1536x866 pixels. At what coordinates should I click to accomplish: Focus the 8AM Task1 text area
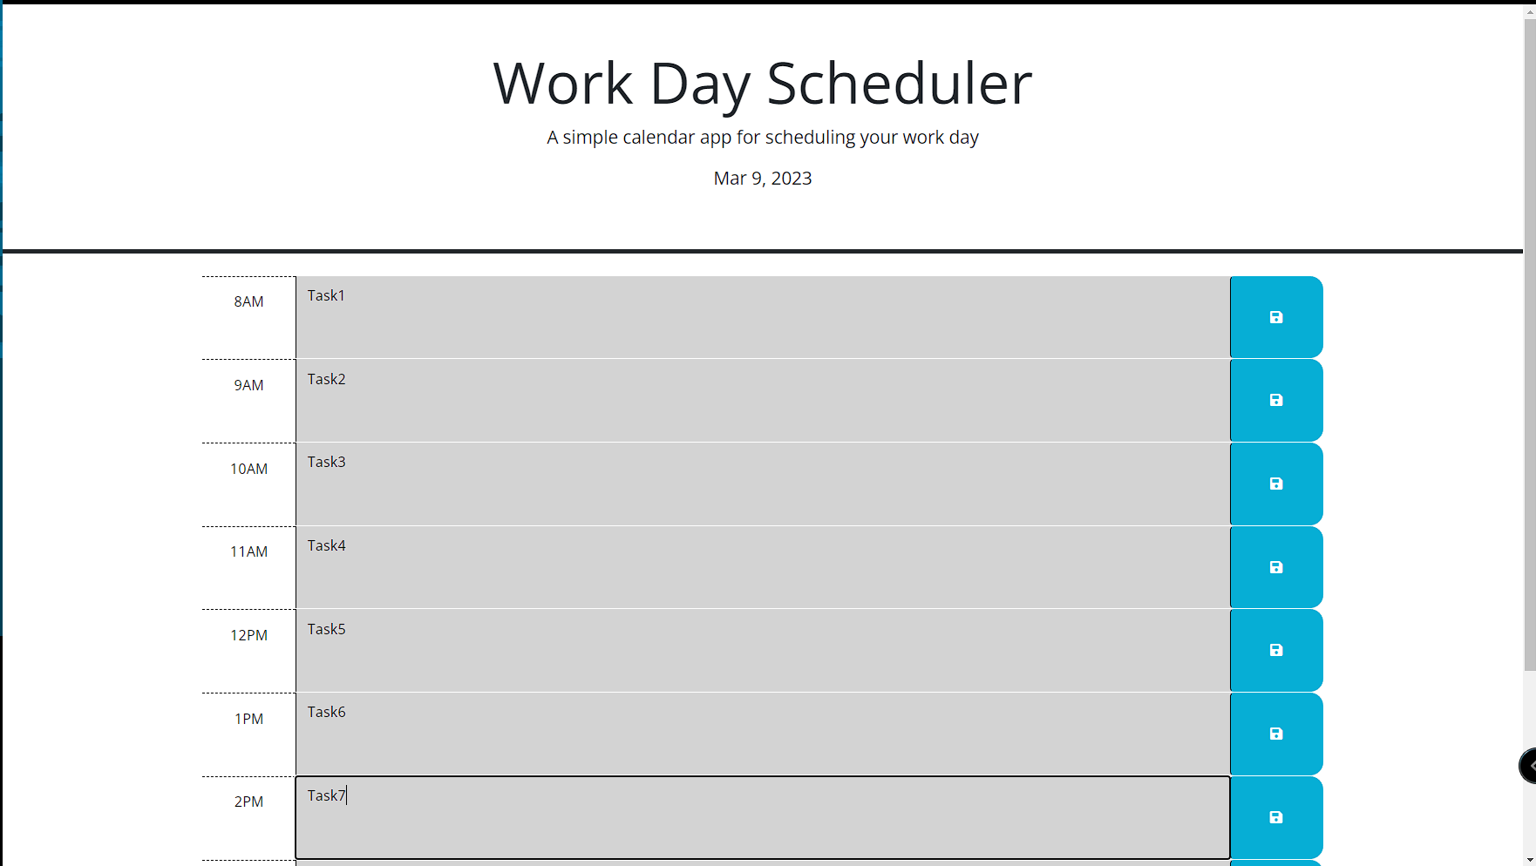pos(762,317)
